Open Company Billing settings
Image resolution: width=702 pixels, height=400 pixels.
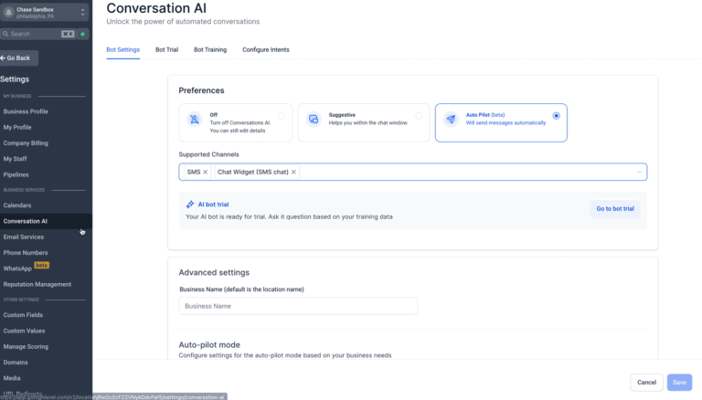click(x=26, y=143)
